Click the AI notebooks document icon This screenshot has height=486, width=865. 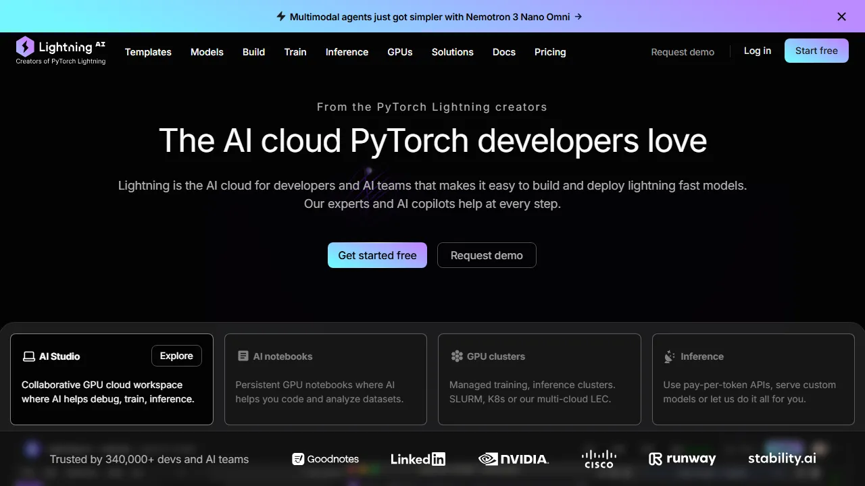(243, 356)
